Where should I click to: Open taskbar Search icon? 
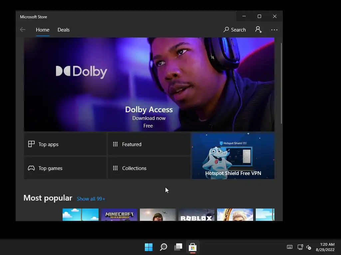(164, 247)
